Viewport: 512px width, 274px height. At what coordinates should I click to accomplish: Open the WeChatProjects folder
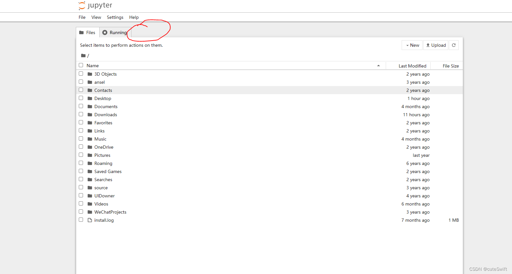tap(110, 212)
